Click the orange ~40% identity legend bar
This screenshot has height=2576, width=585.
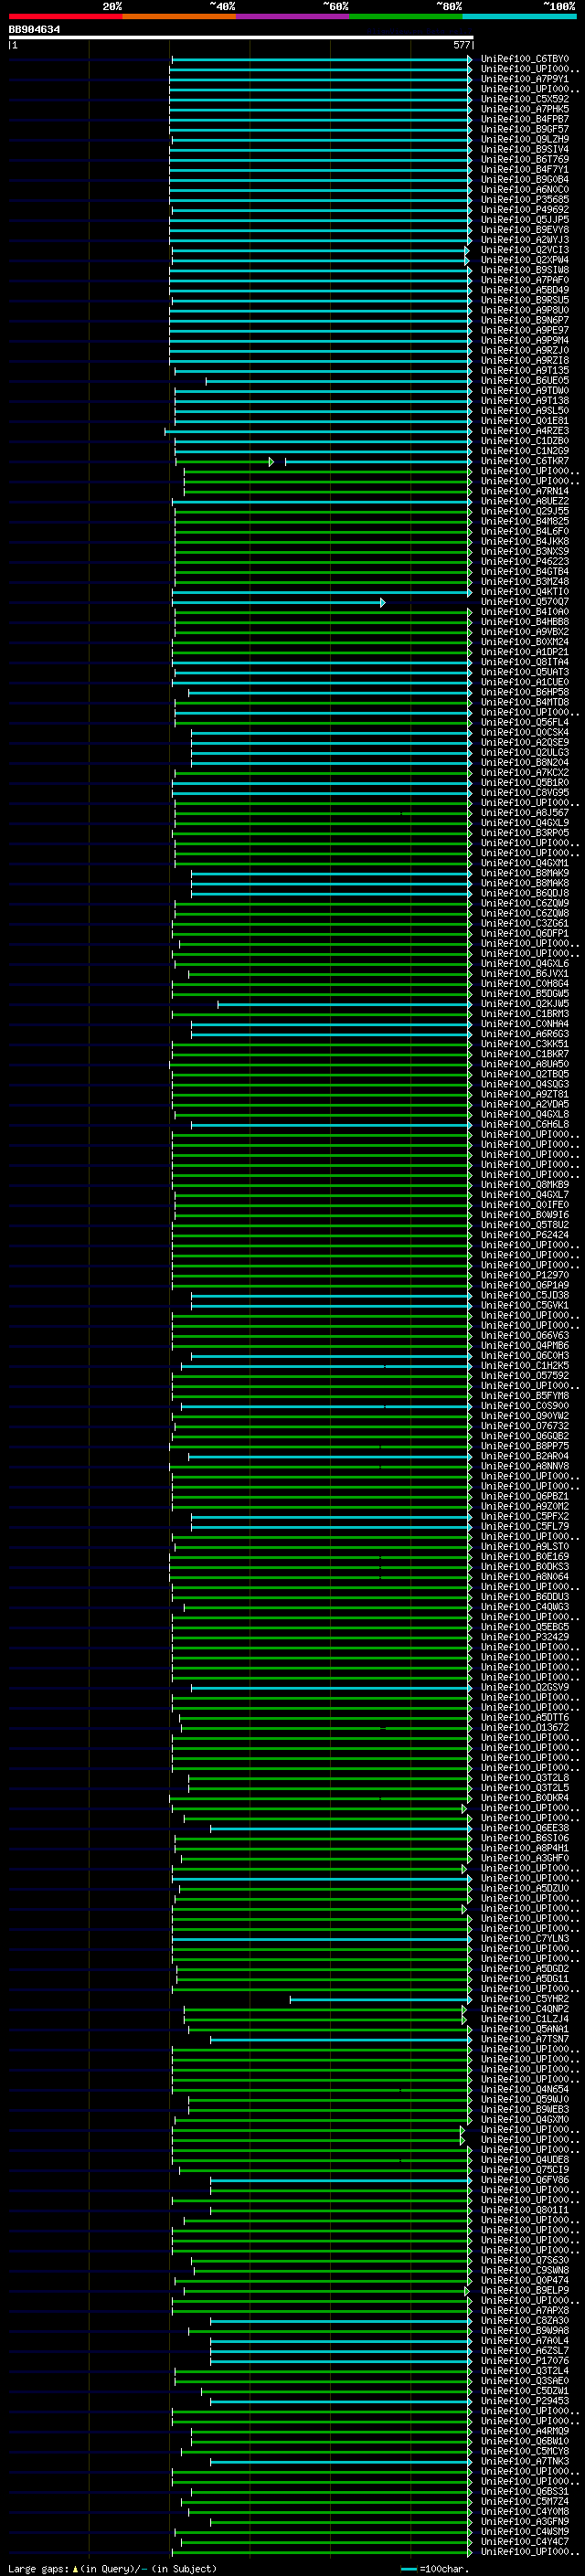[179, 16]
